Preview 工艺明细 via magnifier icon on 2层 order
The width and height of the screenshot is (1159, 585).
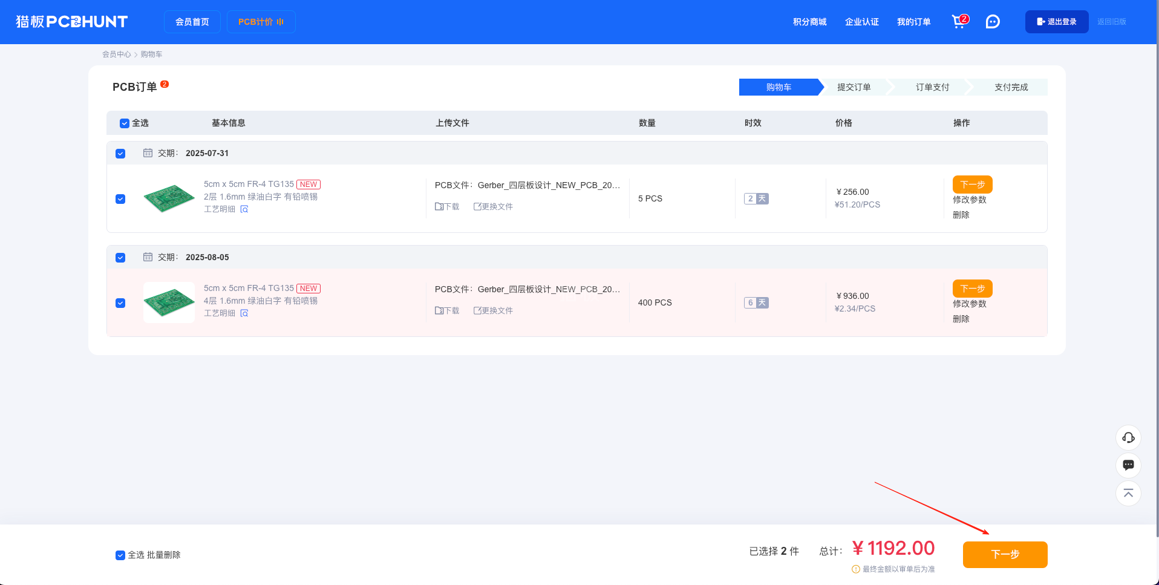click(244, 209)
